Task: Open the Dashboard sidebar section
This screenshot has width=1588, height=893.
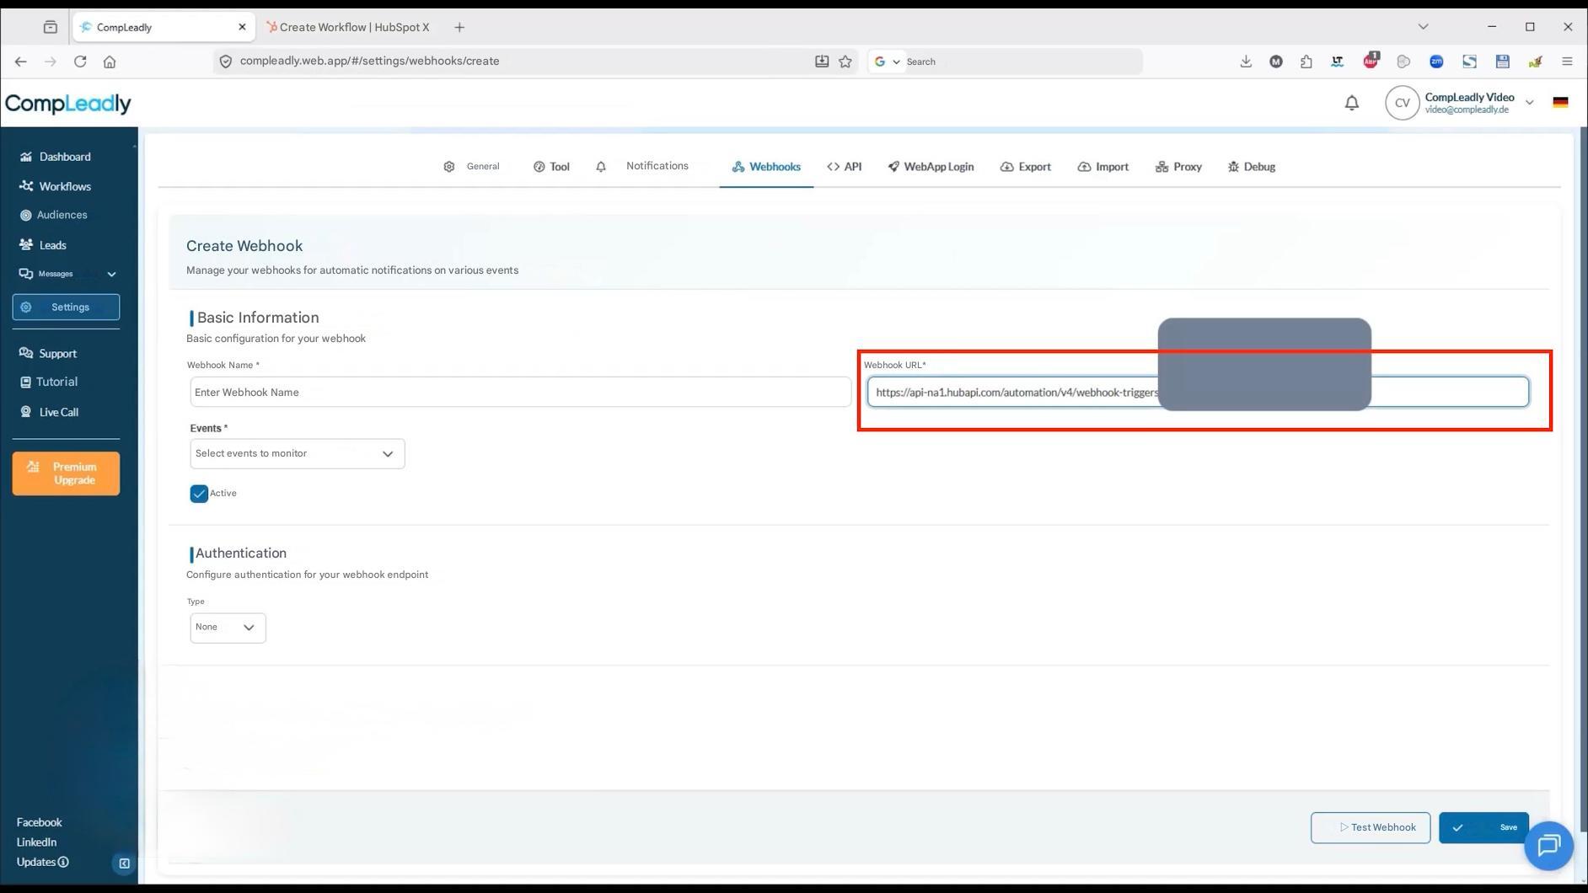Action: 64,157
